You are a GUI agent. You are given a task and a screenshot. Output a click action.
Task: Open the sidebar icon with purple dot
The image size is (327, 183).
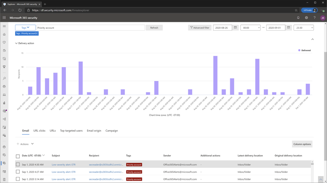click(x=4, y=111)
